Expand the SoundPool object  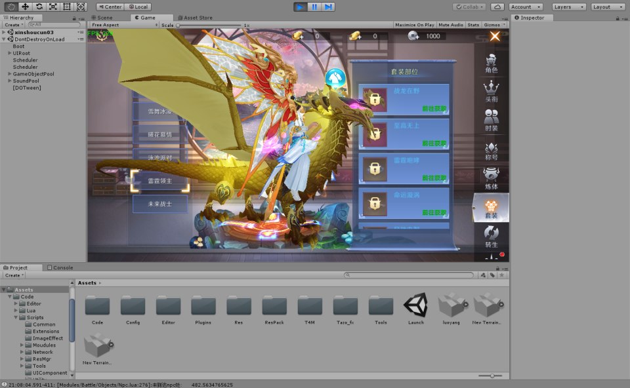[x=10, y=81]
